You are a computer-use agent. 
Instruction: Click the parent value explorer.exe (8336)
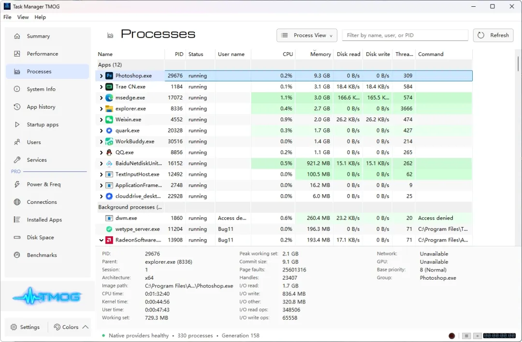tap(169, 262)
